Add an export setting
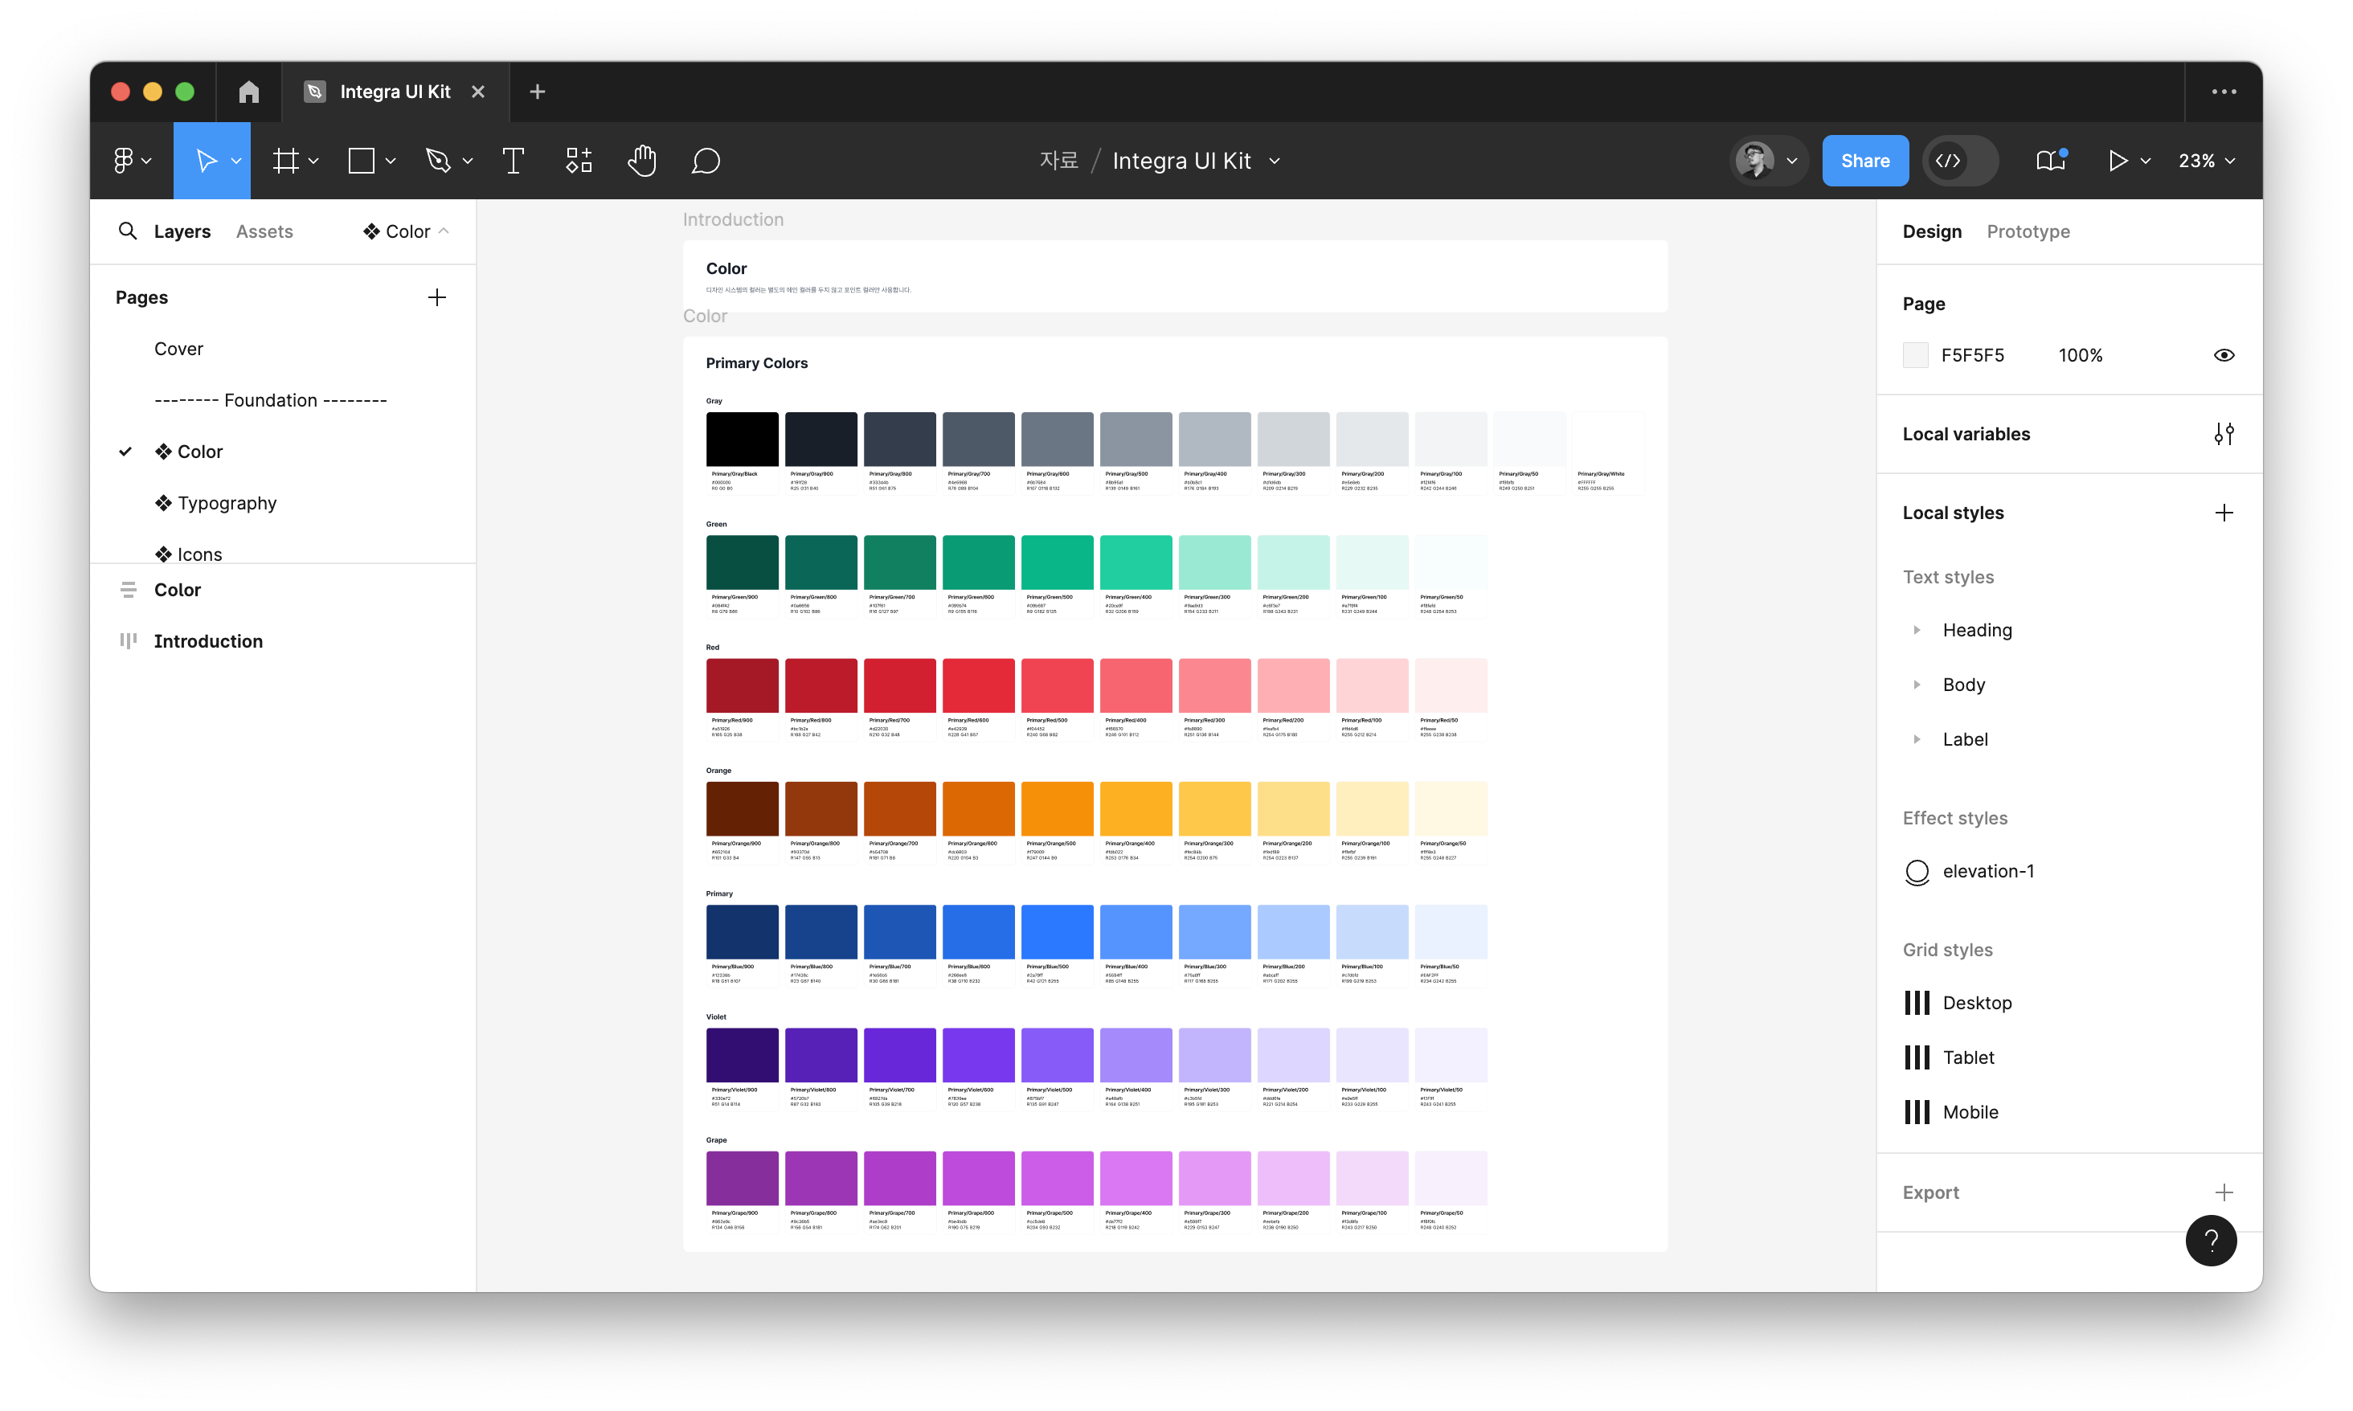2353x1411 pixels. pos(2224,1192)
